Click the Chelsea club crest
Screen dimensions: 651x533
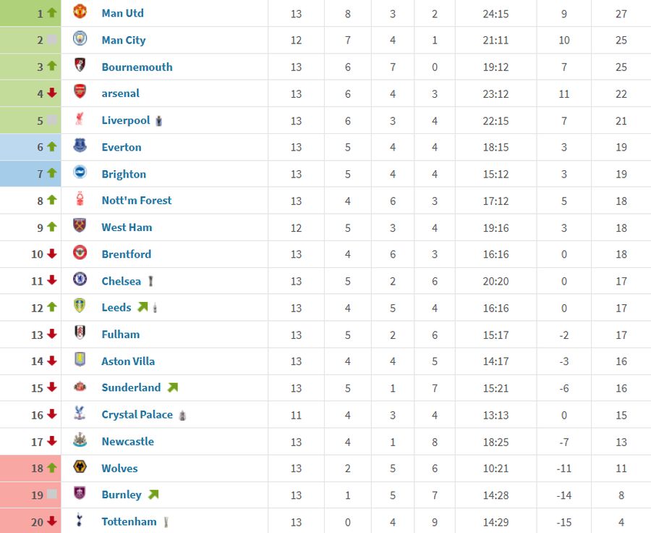click(x=80, y=280)
